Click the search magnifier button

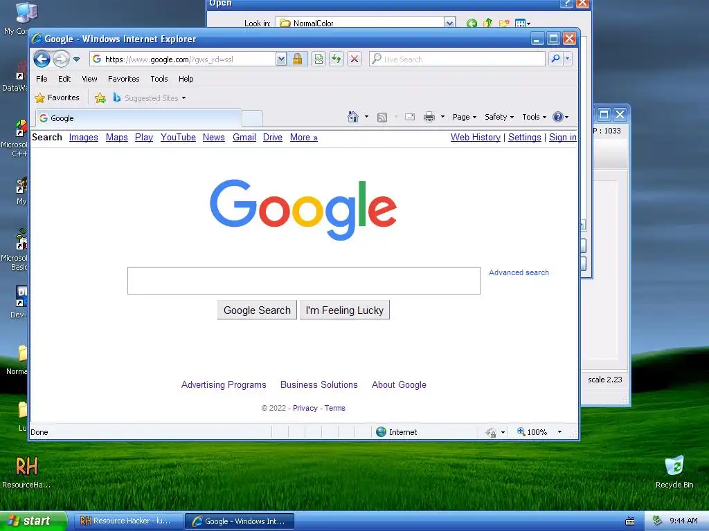coord(555,59)
